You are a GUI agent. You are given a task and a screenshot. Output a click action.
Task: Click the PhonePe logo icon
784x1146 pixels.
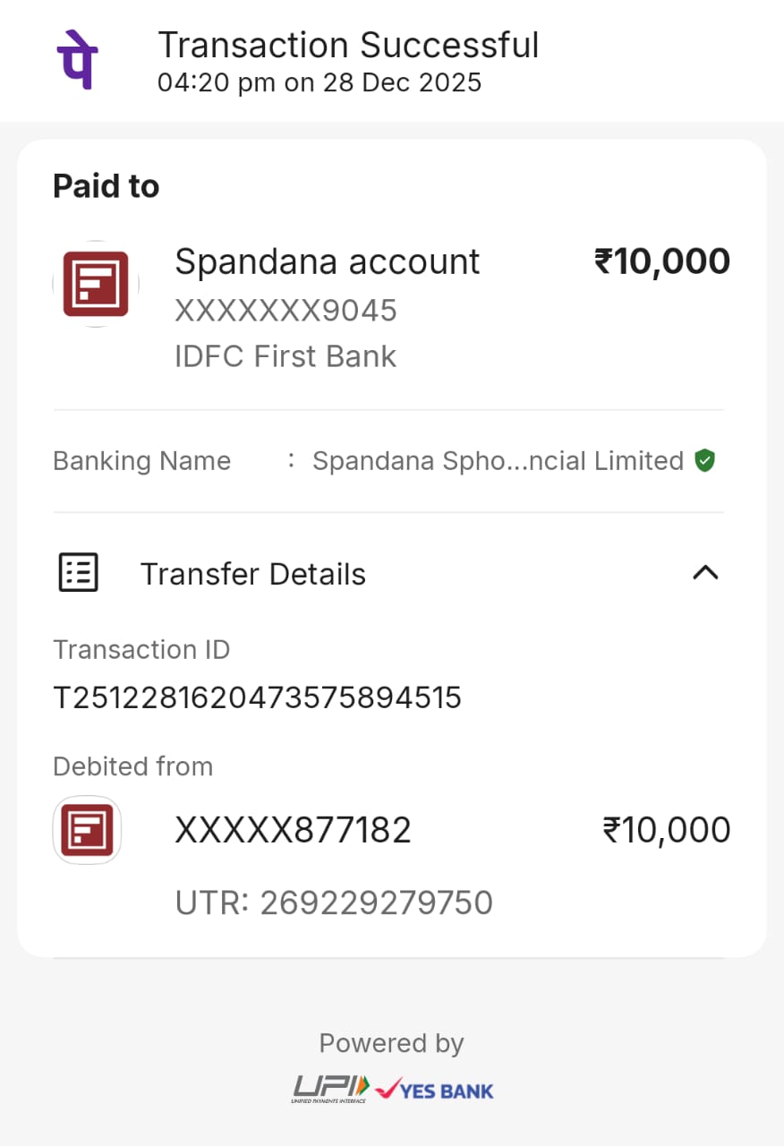(78, 59)
